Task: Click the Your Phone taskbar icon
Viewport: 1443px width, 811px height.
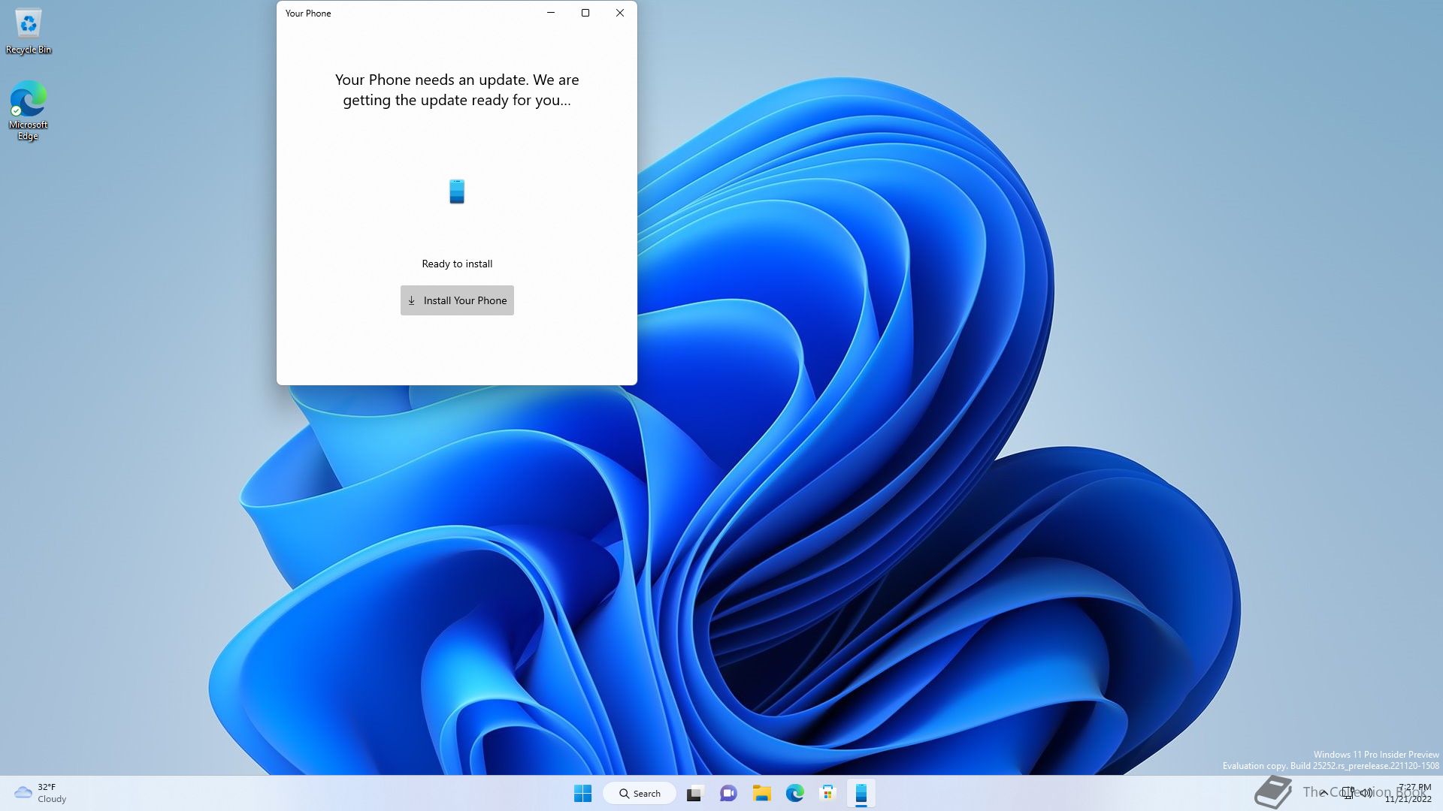Action: (861, 793)
